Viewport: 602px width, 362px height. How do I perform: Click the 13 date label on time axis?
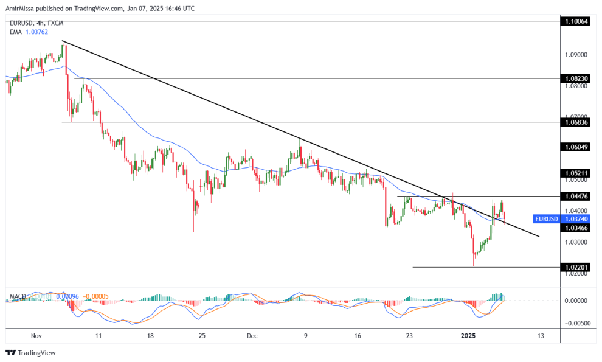coord(541,336)
